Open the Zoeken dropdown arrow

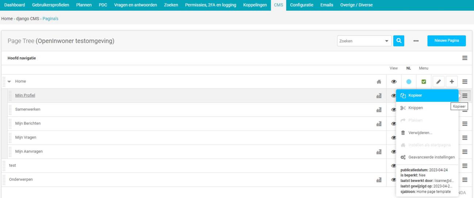[387, 41]
